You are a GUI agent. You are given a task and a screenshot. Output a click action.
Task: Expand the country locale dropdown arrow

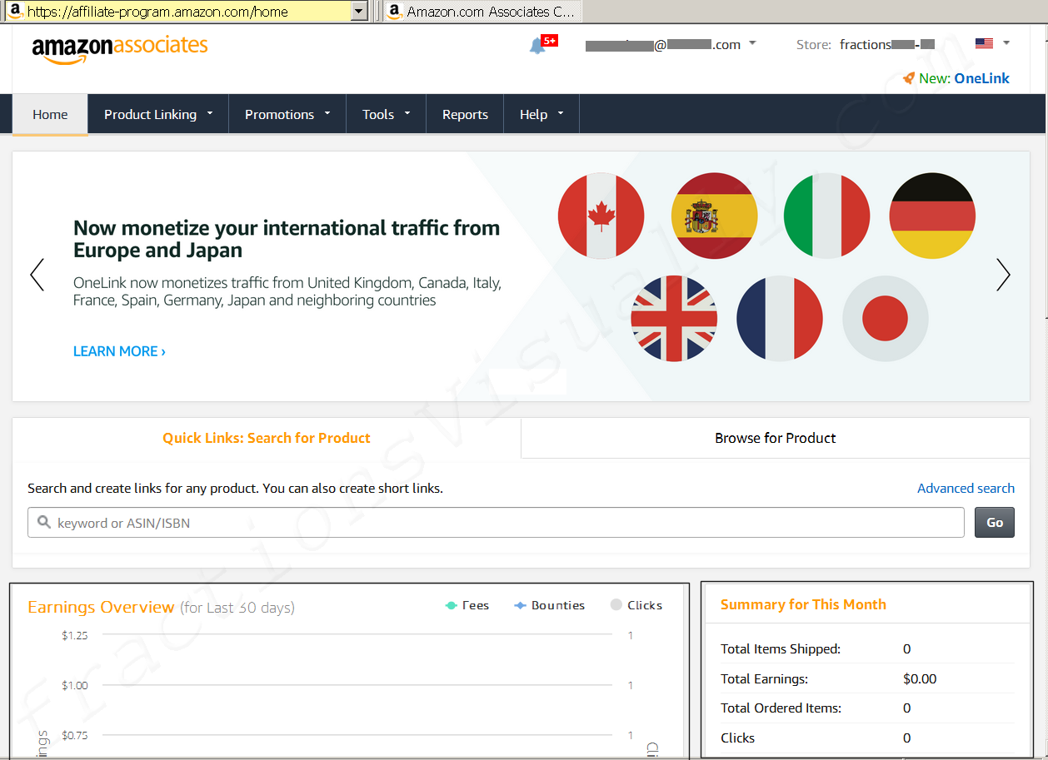[x=1006, y=43]
